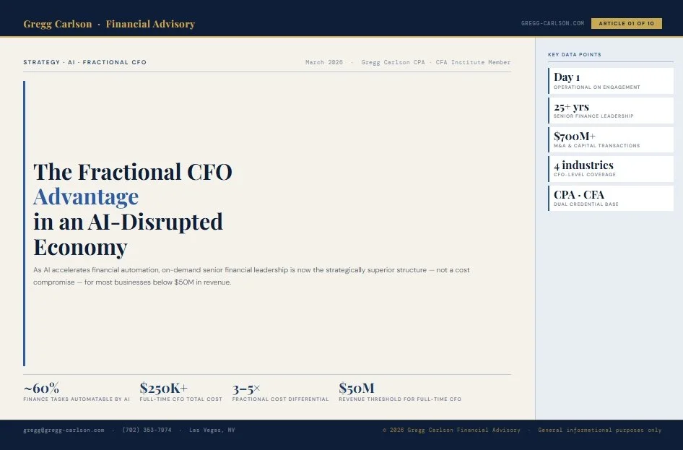This screenshot has height=450, width=683.
Task: Click the $700M+ transactions card
Action: pos(610,139)
